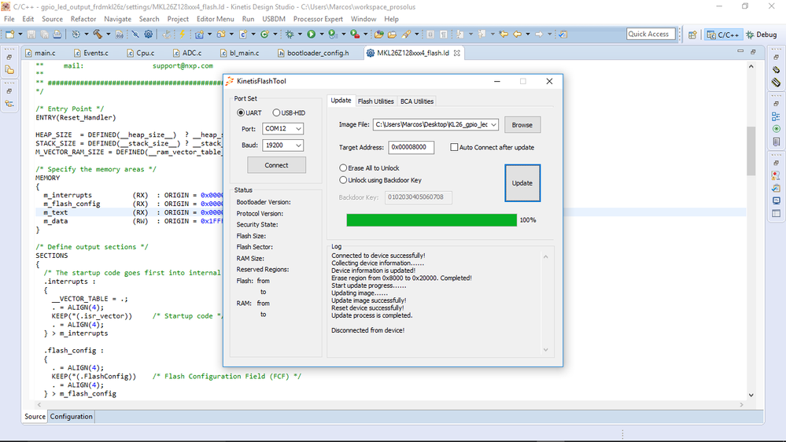Screen dimensions: 786x442
Task: Click the green bug Debug toolbar icon
Action: pos(290,35)
